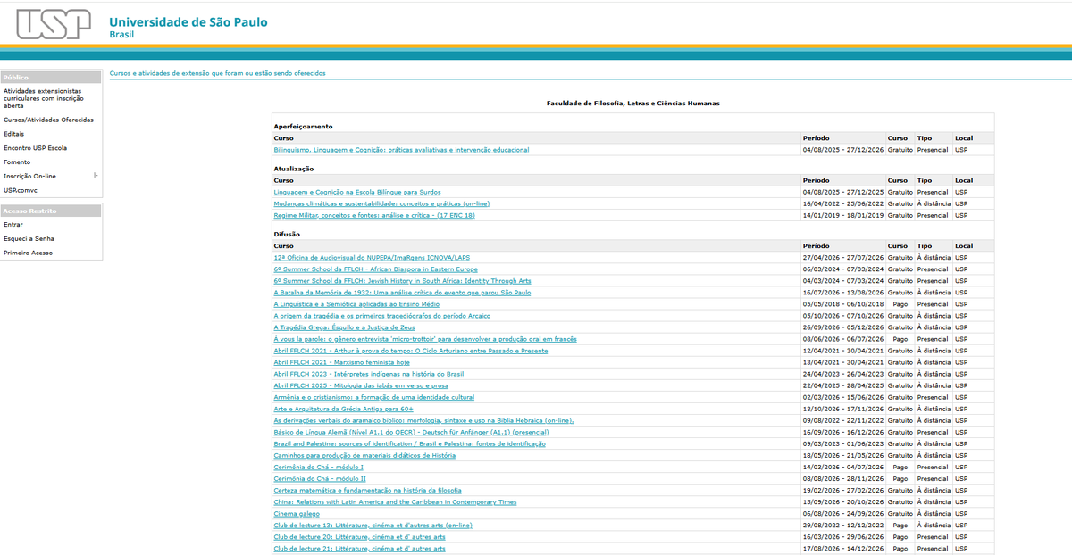Open As derivações verbais do aramaico bíblico link
This screenshot has width=1072, height=555.
pos(423,420)
